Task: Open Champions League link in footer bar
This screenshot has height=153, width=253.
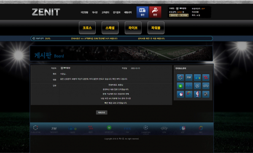Action: [x=146, y=130]
